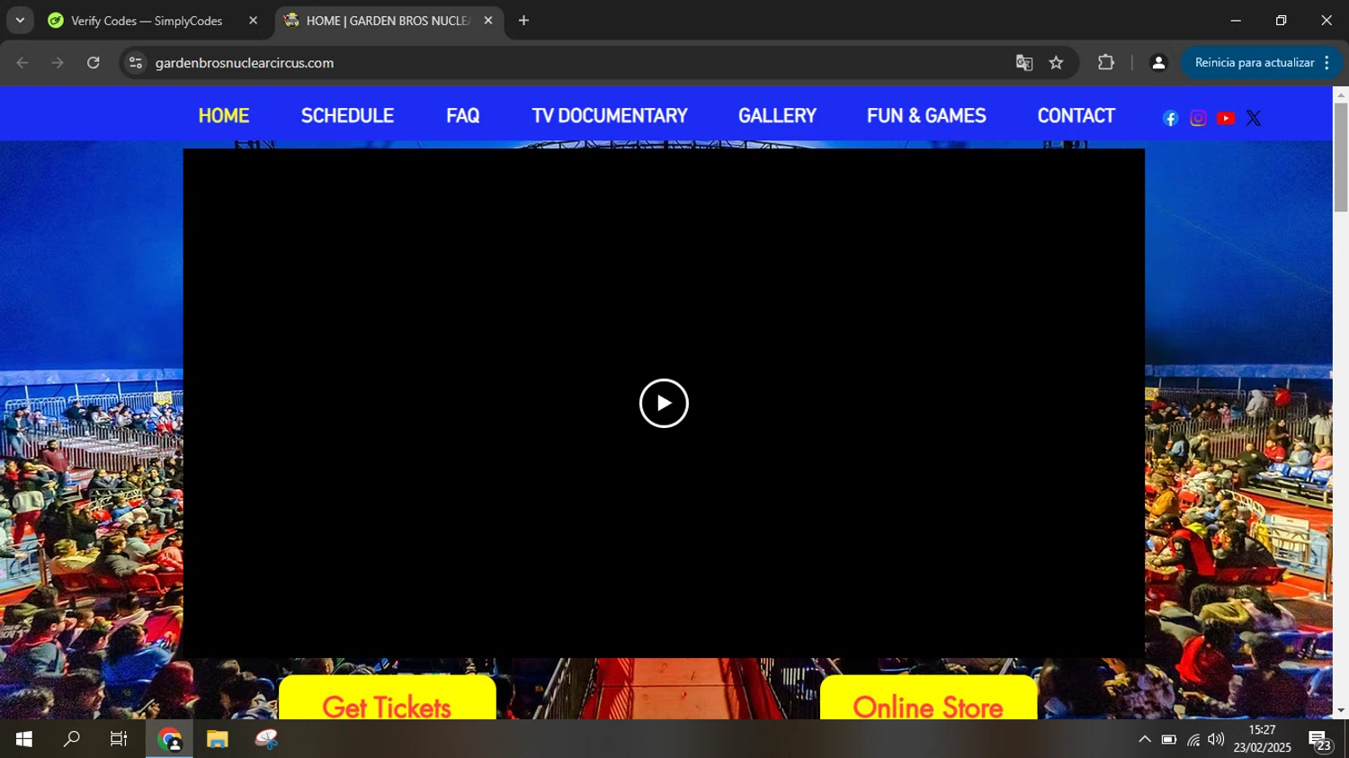1349x758 pixels.
Task: Open the volume speaker tray icon
Action: pyautogui.click(x=1216, y=740)
